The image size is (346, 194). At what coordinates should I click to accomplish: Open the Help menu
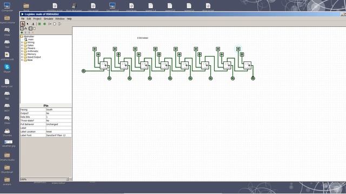69,19
